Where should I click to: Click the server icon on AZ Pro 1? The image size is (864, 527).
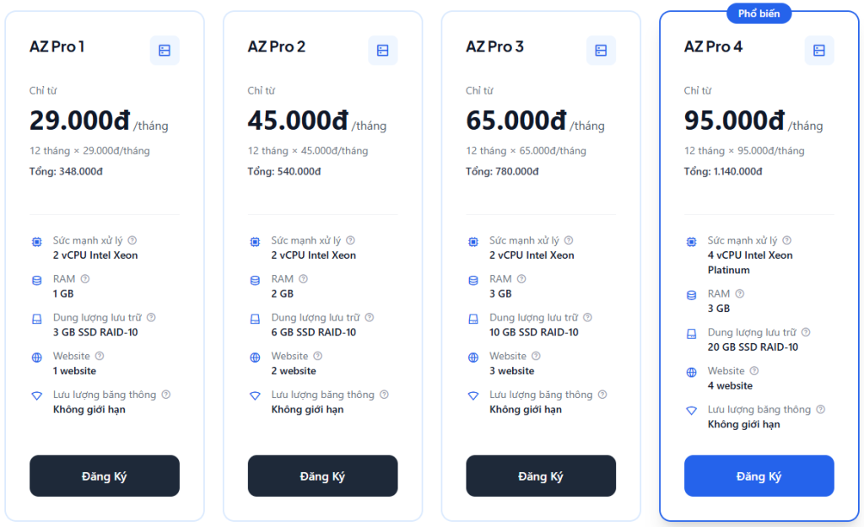click(165, 51)
